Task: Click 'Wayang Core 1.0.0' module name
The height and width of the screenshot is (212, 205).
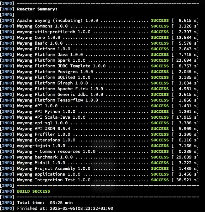Action: click(39, 37)
